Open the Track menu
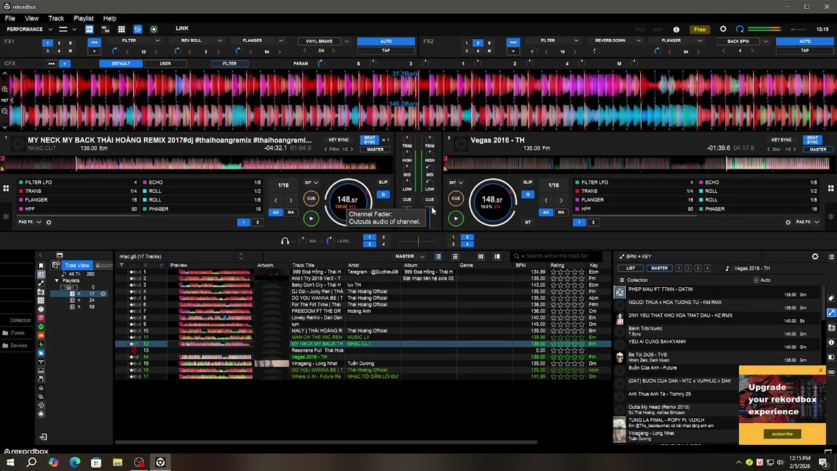The image size is (837, 471). (x=56, y=18)
